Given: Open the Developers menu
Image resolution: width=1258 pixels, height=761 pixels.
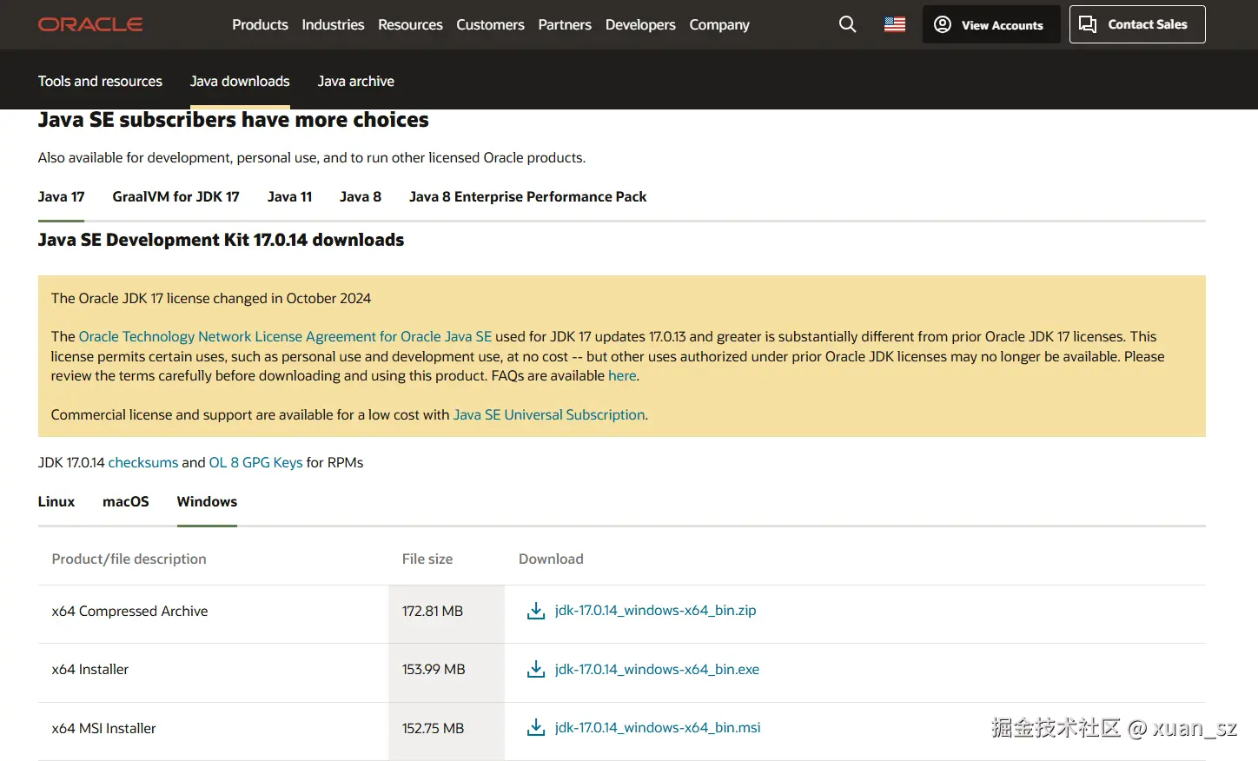Looking at the screenshot, I should coord(640,24).
